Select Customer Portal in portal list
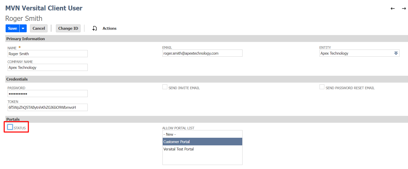This screenshot has width=408, height=169. click(202, 142)
